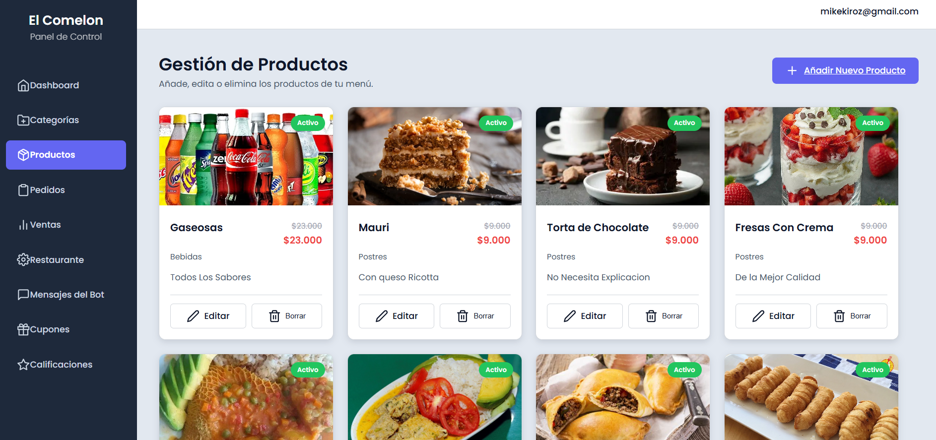This screenshot has height=440, width=936.
Task: Click the empanadas product thumbnail
Action: [x=623, y=397]
